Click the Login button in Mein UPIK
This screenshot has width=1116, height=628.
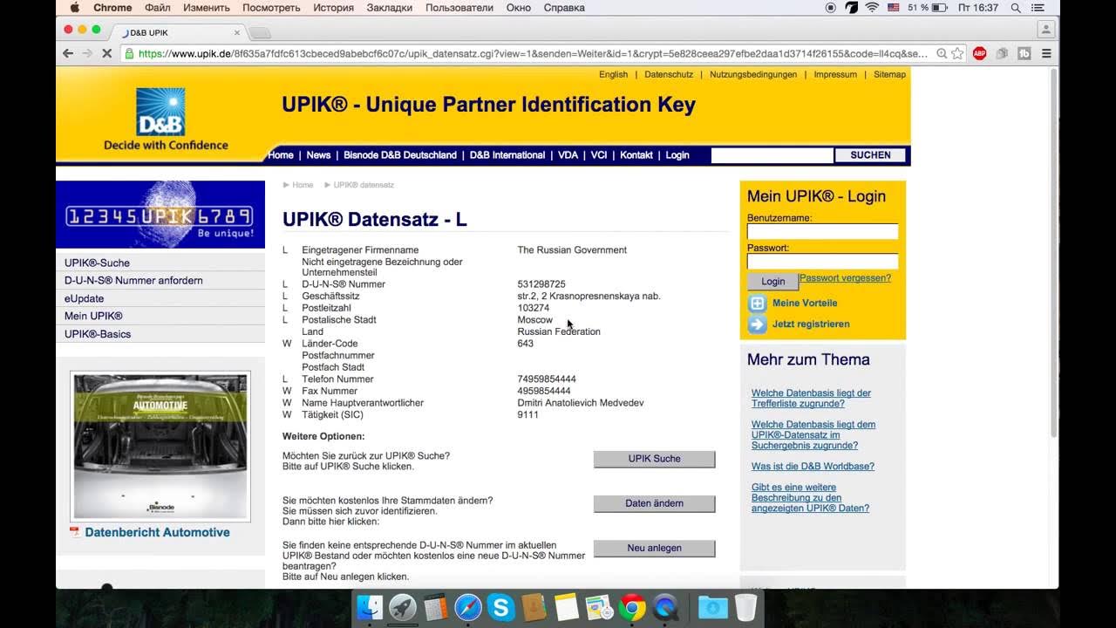(x=772, y=282)
